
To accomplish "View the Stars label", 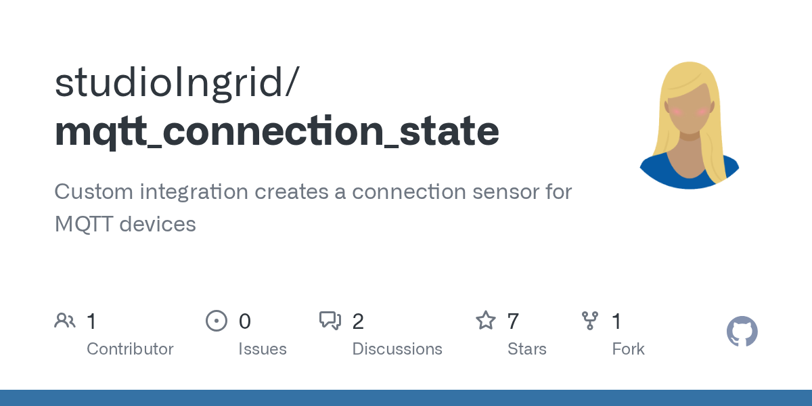I will [x=527, y=349].
